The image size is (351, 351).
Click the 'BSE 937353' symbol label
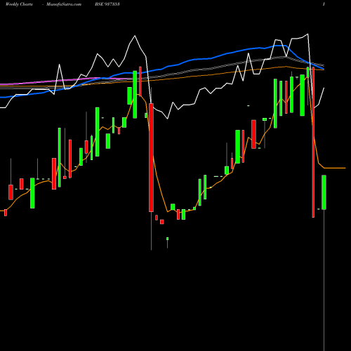107,4
